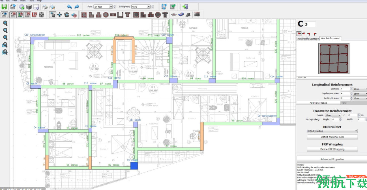Click the printer icon
The image size is (367, 190).
tap(45, 6)
